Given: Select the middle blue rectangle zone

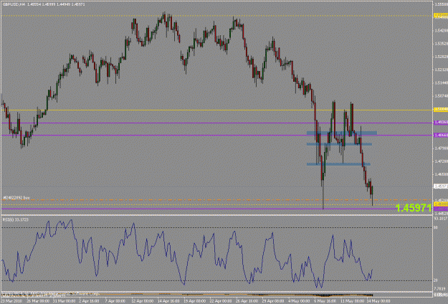Looking at the screenshot, I should click(x=339, y=144).
